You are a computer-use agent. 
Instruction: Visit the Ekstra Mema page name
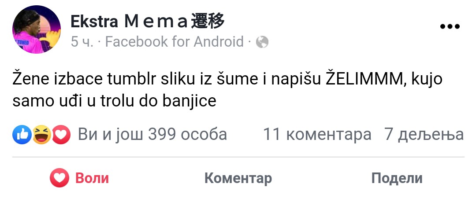148,22
